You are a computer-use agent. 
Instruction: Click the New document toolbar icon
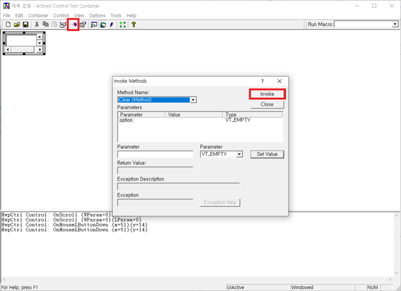[x=8, y=24]
